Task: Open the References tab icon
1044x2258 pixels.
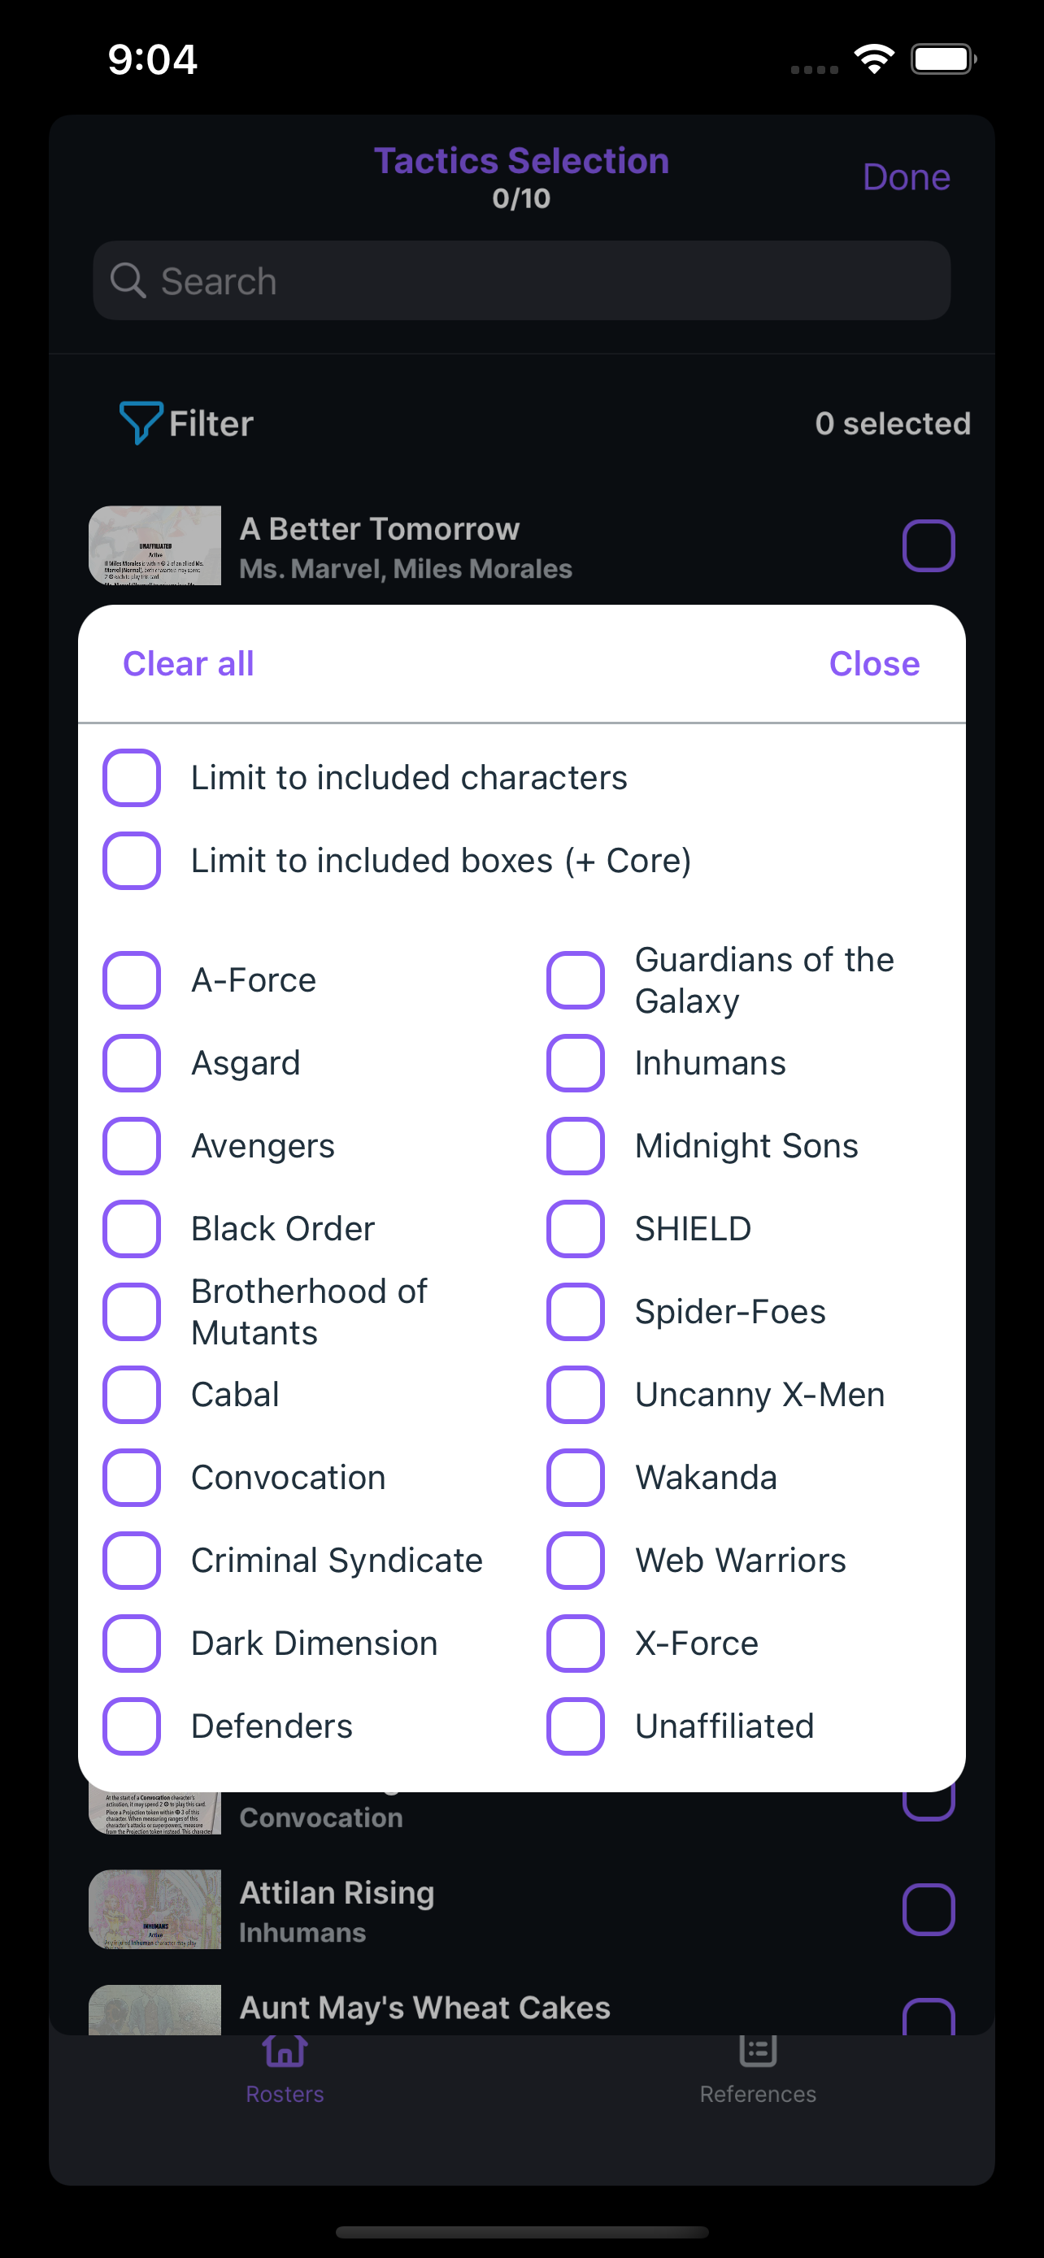Action: [x=757, y=2050]
